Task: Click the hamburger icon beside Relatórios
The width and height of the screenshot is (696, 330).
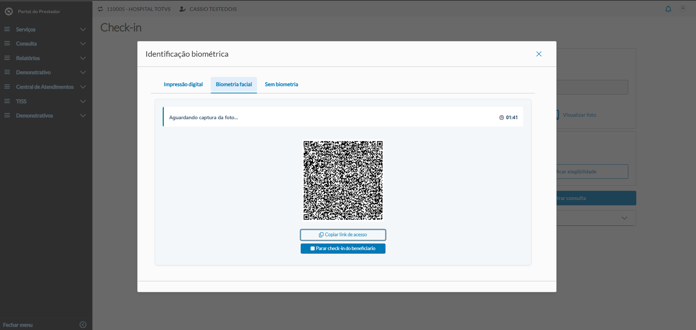Action: pos(7,58)
